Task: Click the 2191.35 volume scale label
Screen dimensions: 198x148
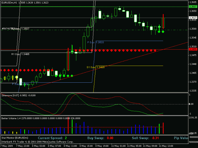Action: [x=193, y=118]
